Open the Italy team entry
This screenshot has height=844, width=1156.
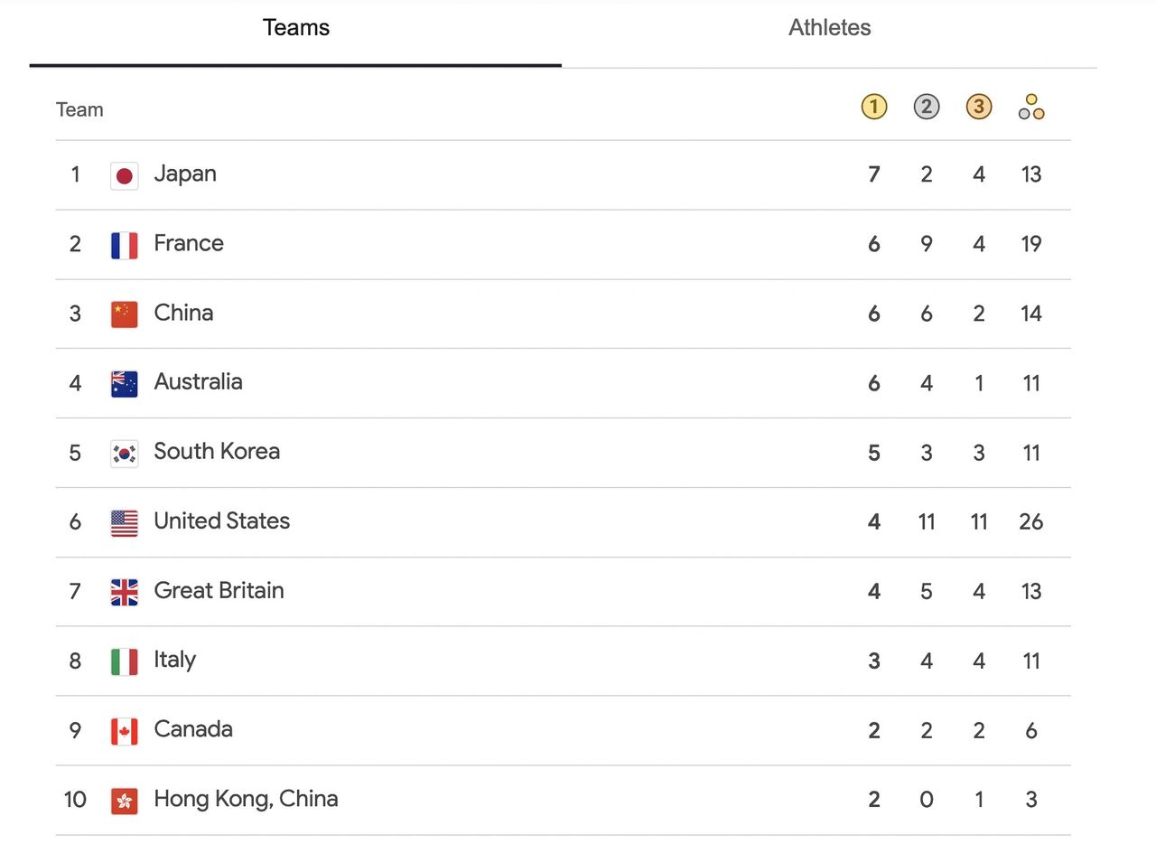174,661
